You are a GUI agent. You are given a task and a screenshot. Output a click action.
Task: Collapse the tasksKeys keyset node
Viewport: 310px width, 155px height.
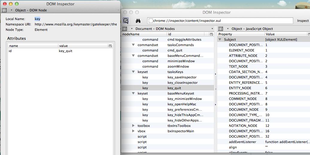point(133,72)
